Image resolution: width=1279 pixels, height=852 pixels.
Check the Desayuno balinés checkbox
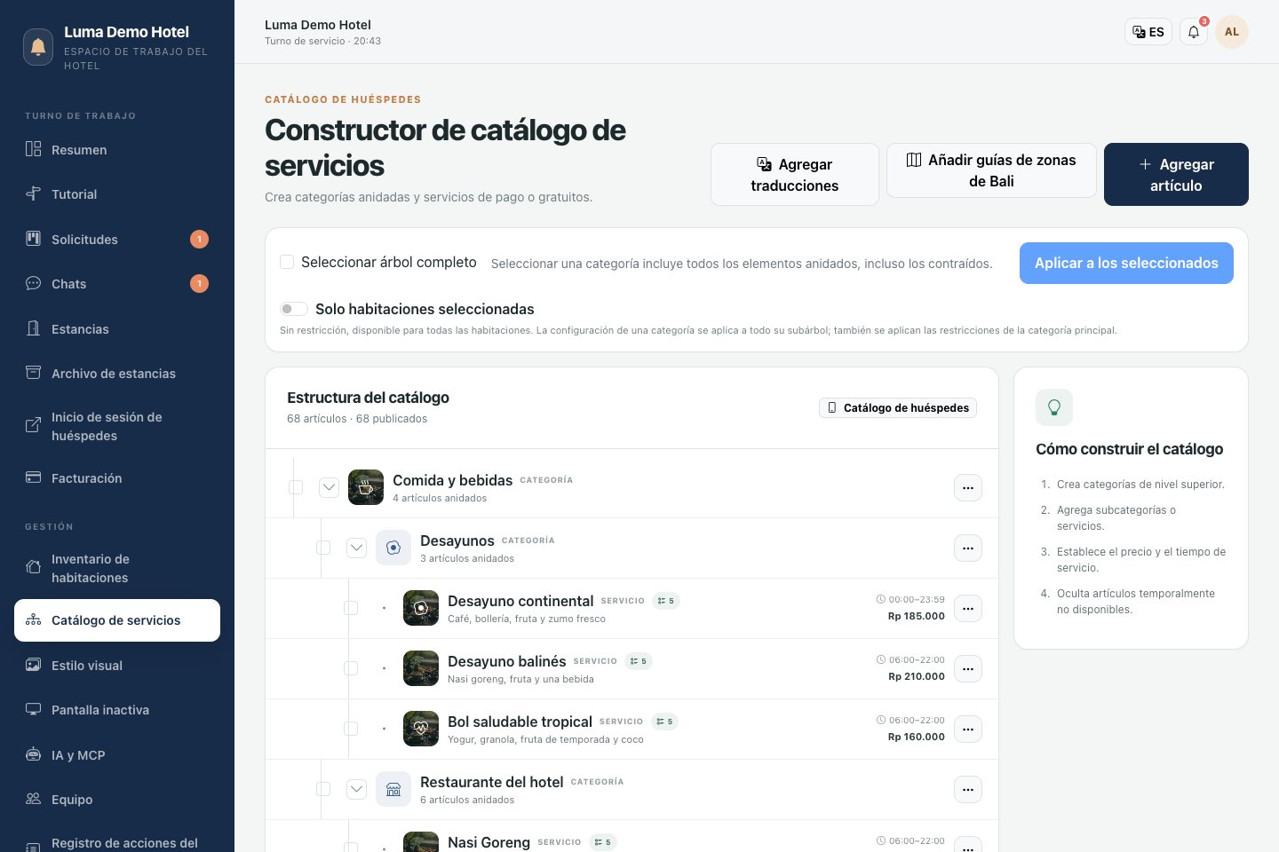pyautogui.click(x=351, y=668)
